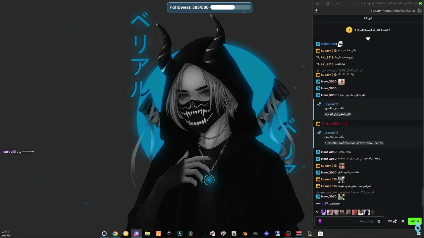This screenshot has width=424, height=238.
Task: Open Blender from the taskbar
Action: point(245,234)
